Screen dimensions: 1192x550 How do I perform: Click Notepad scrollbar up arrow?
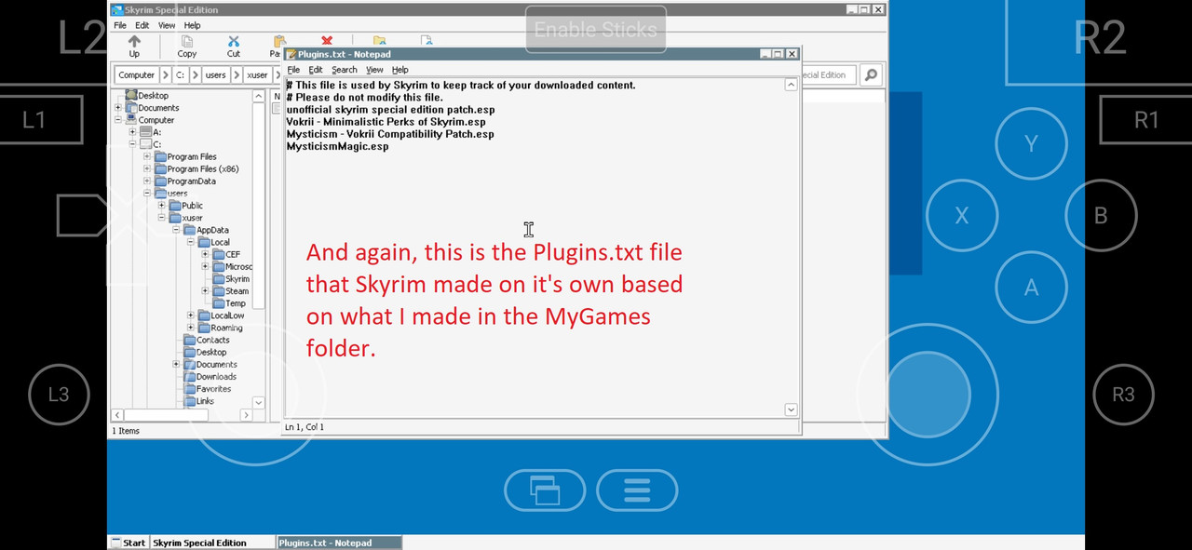coord(791,85)
